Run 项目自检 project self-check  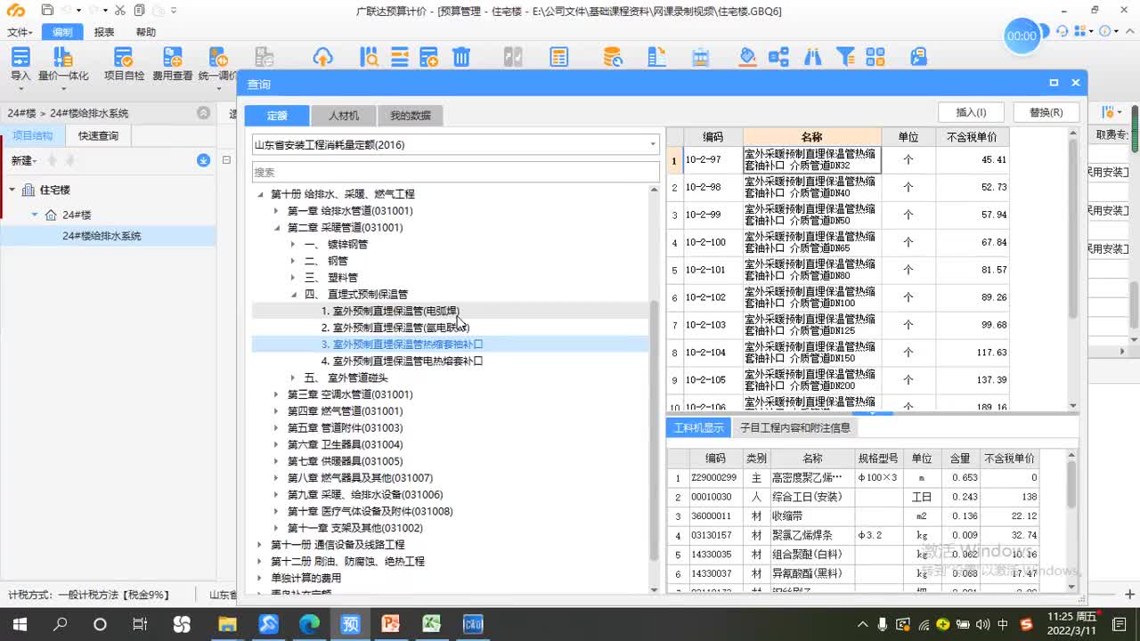pyautogui.click(x=125, y=65)
